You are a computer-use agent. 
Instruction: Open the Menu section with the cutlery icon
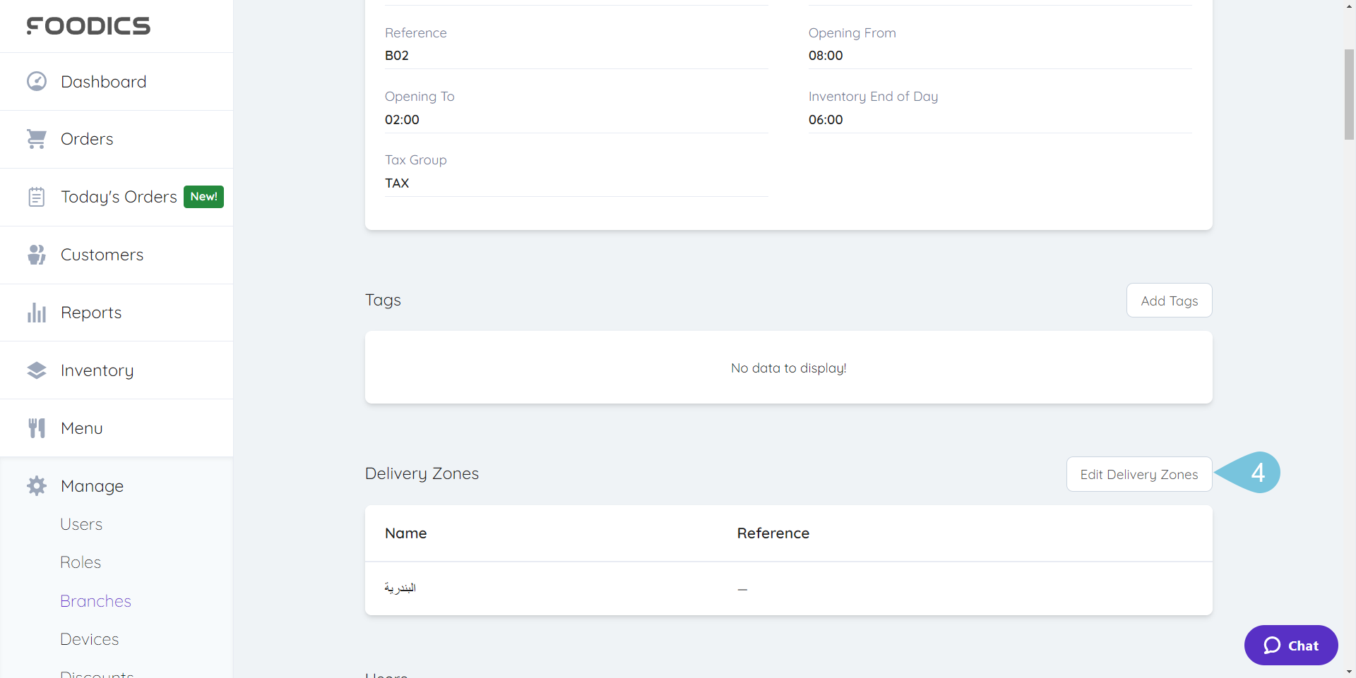pos(36,428)
